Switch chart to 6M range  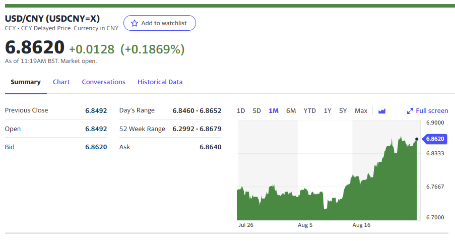(x=291, y=111)
